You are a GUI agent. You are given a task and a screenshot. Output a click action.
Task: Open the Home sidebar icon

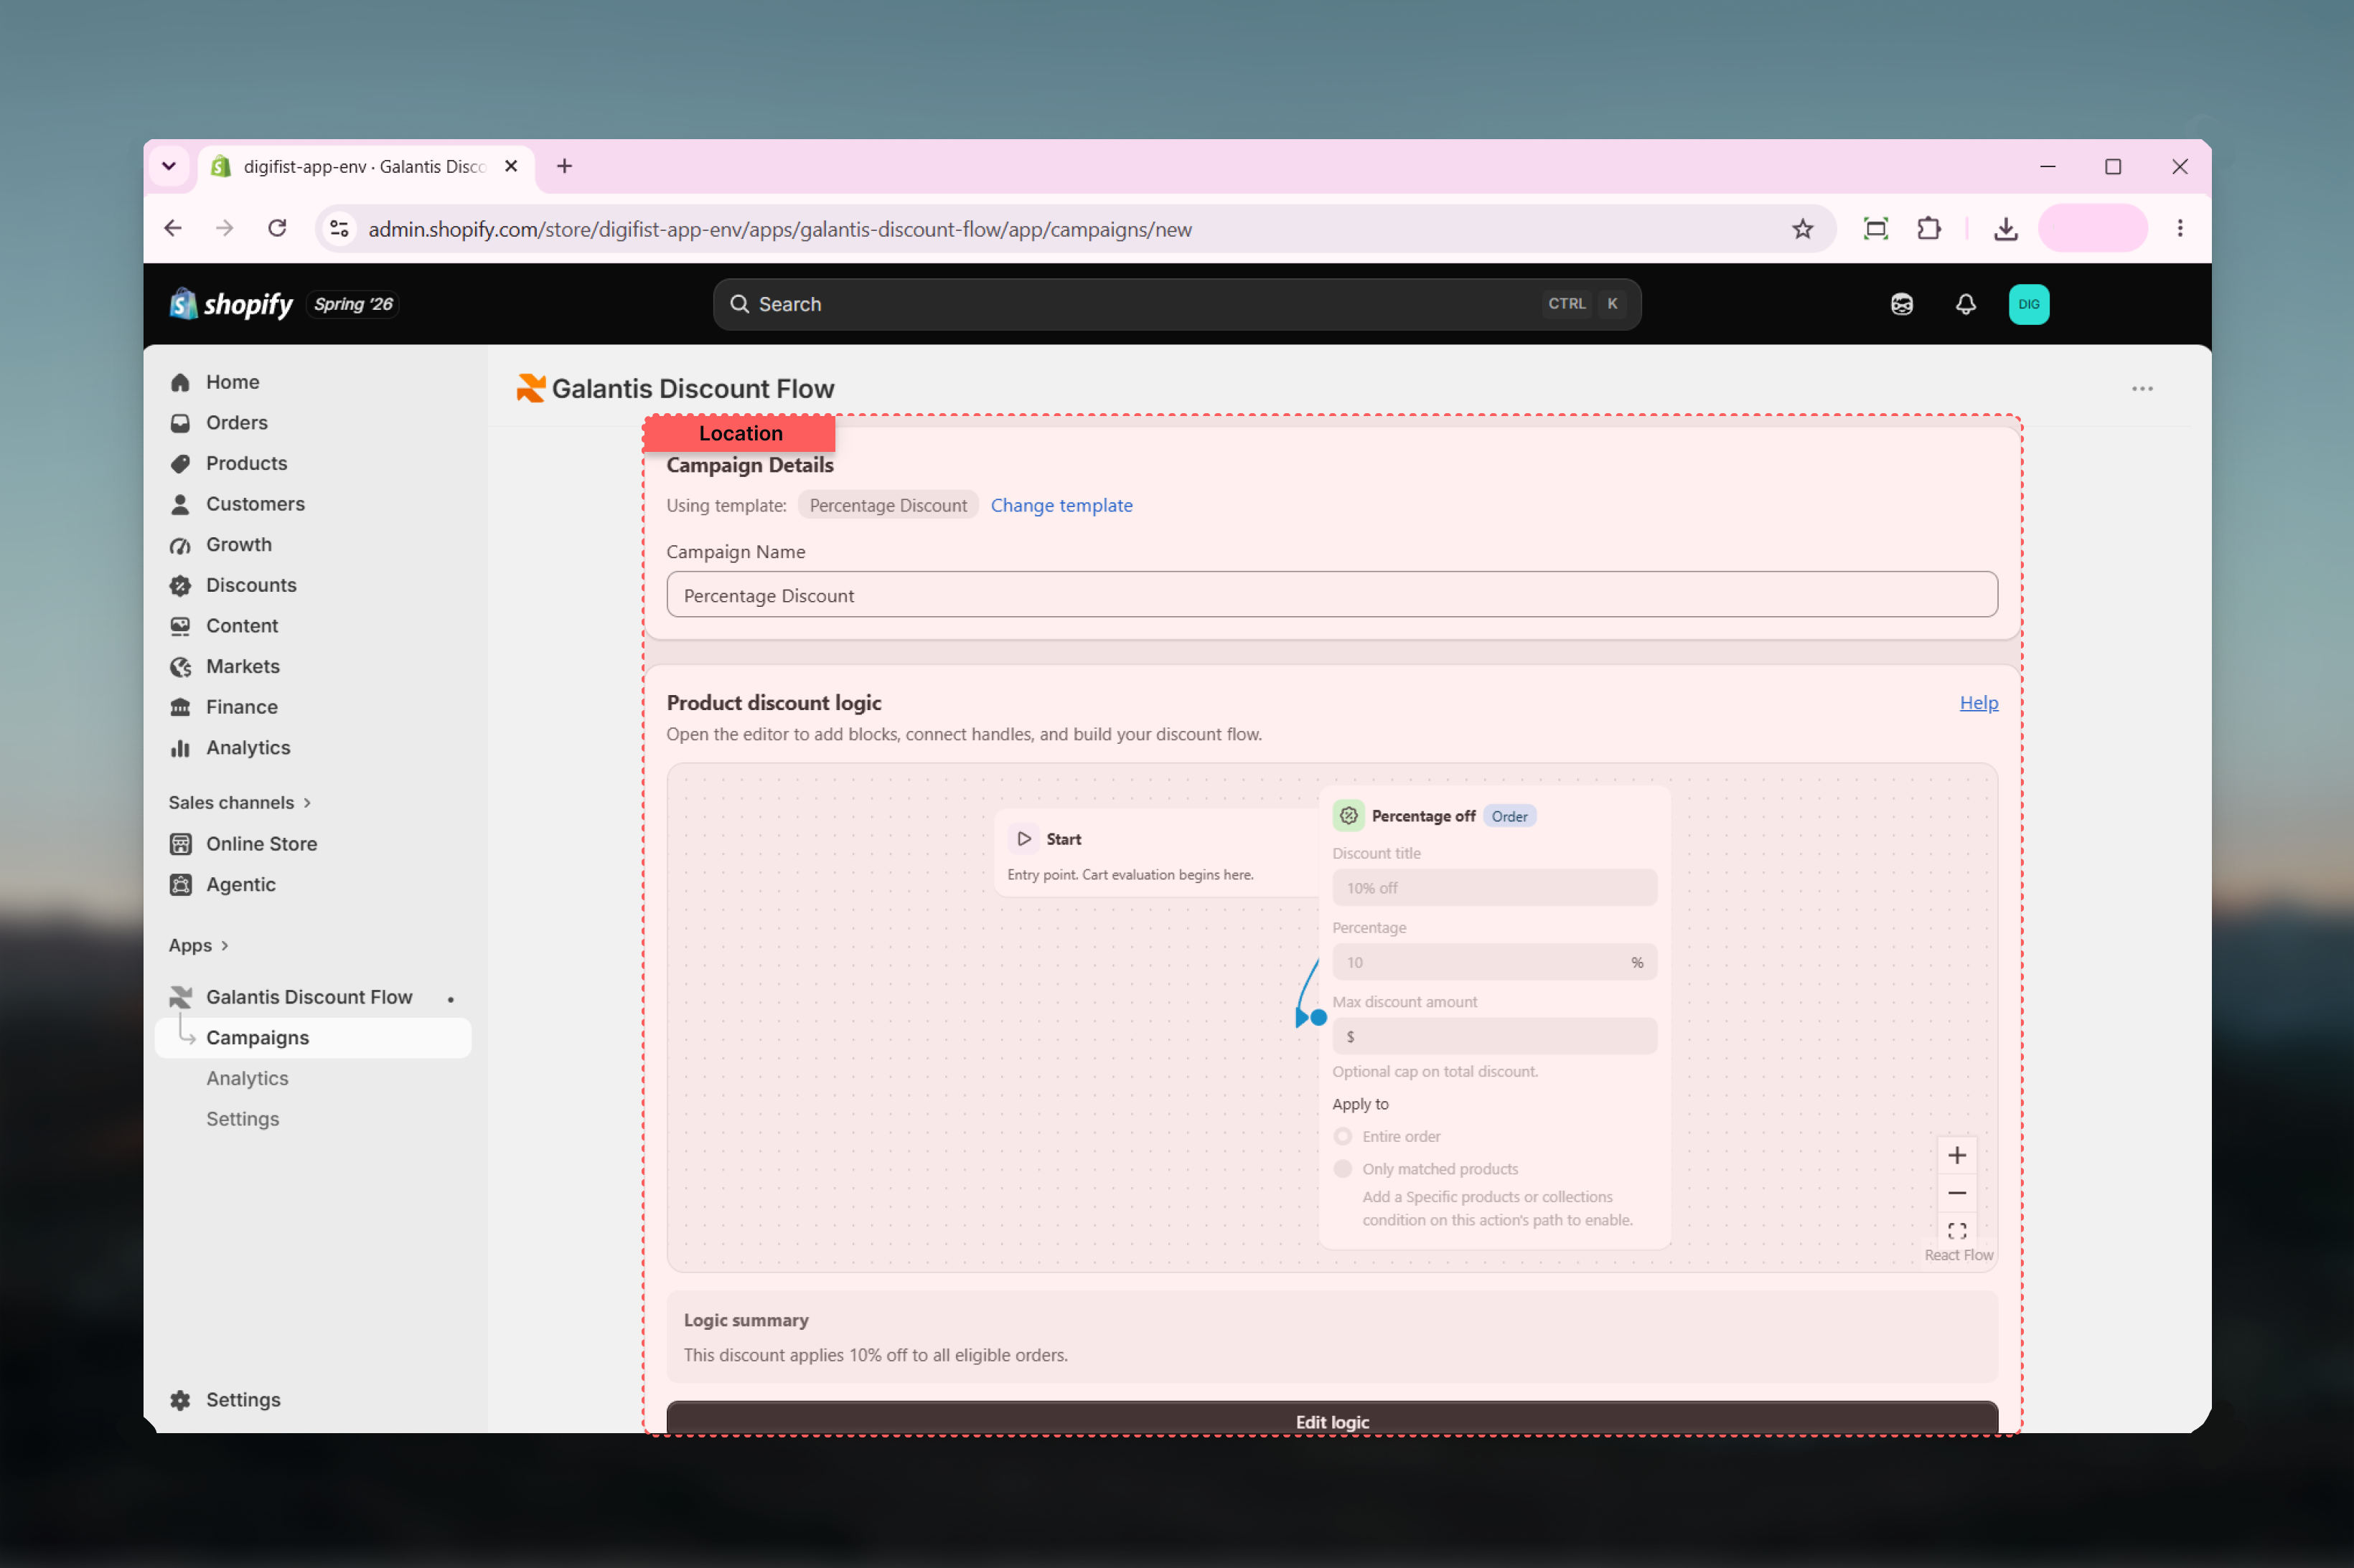point(180,382)
